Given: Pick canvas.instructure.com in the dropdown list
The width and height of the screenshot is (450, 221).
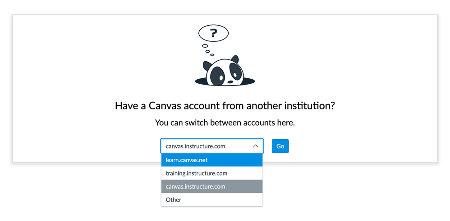Looking at the screenshot, I should pos(212,186).
